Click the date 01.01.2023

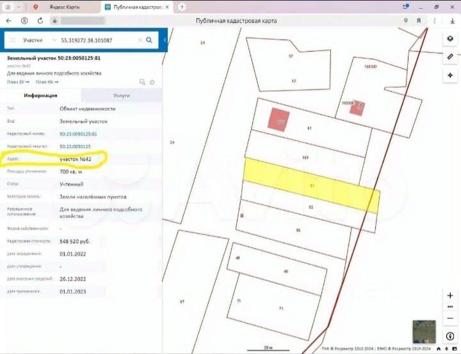coord(72,292)
